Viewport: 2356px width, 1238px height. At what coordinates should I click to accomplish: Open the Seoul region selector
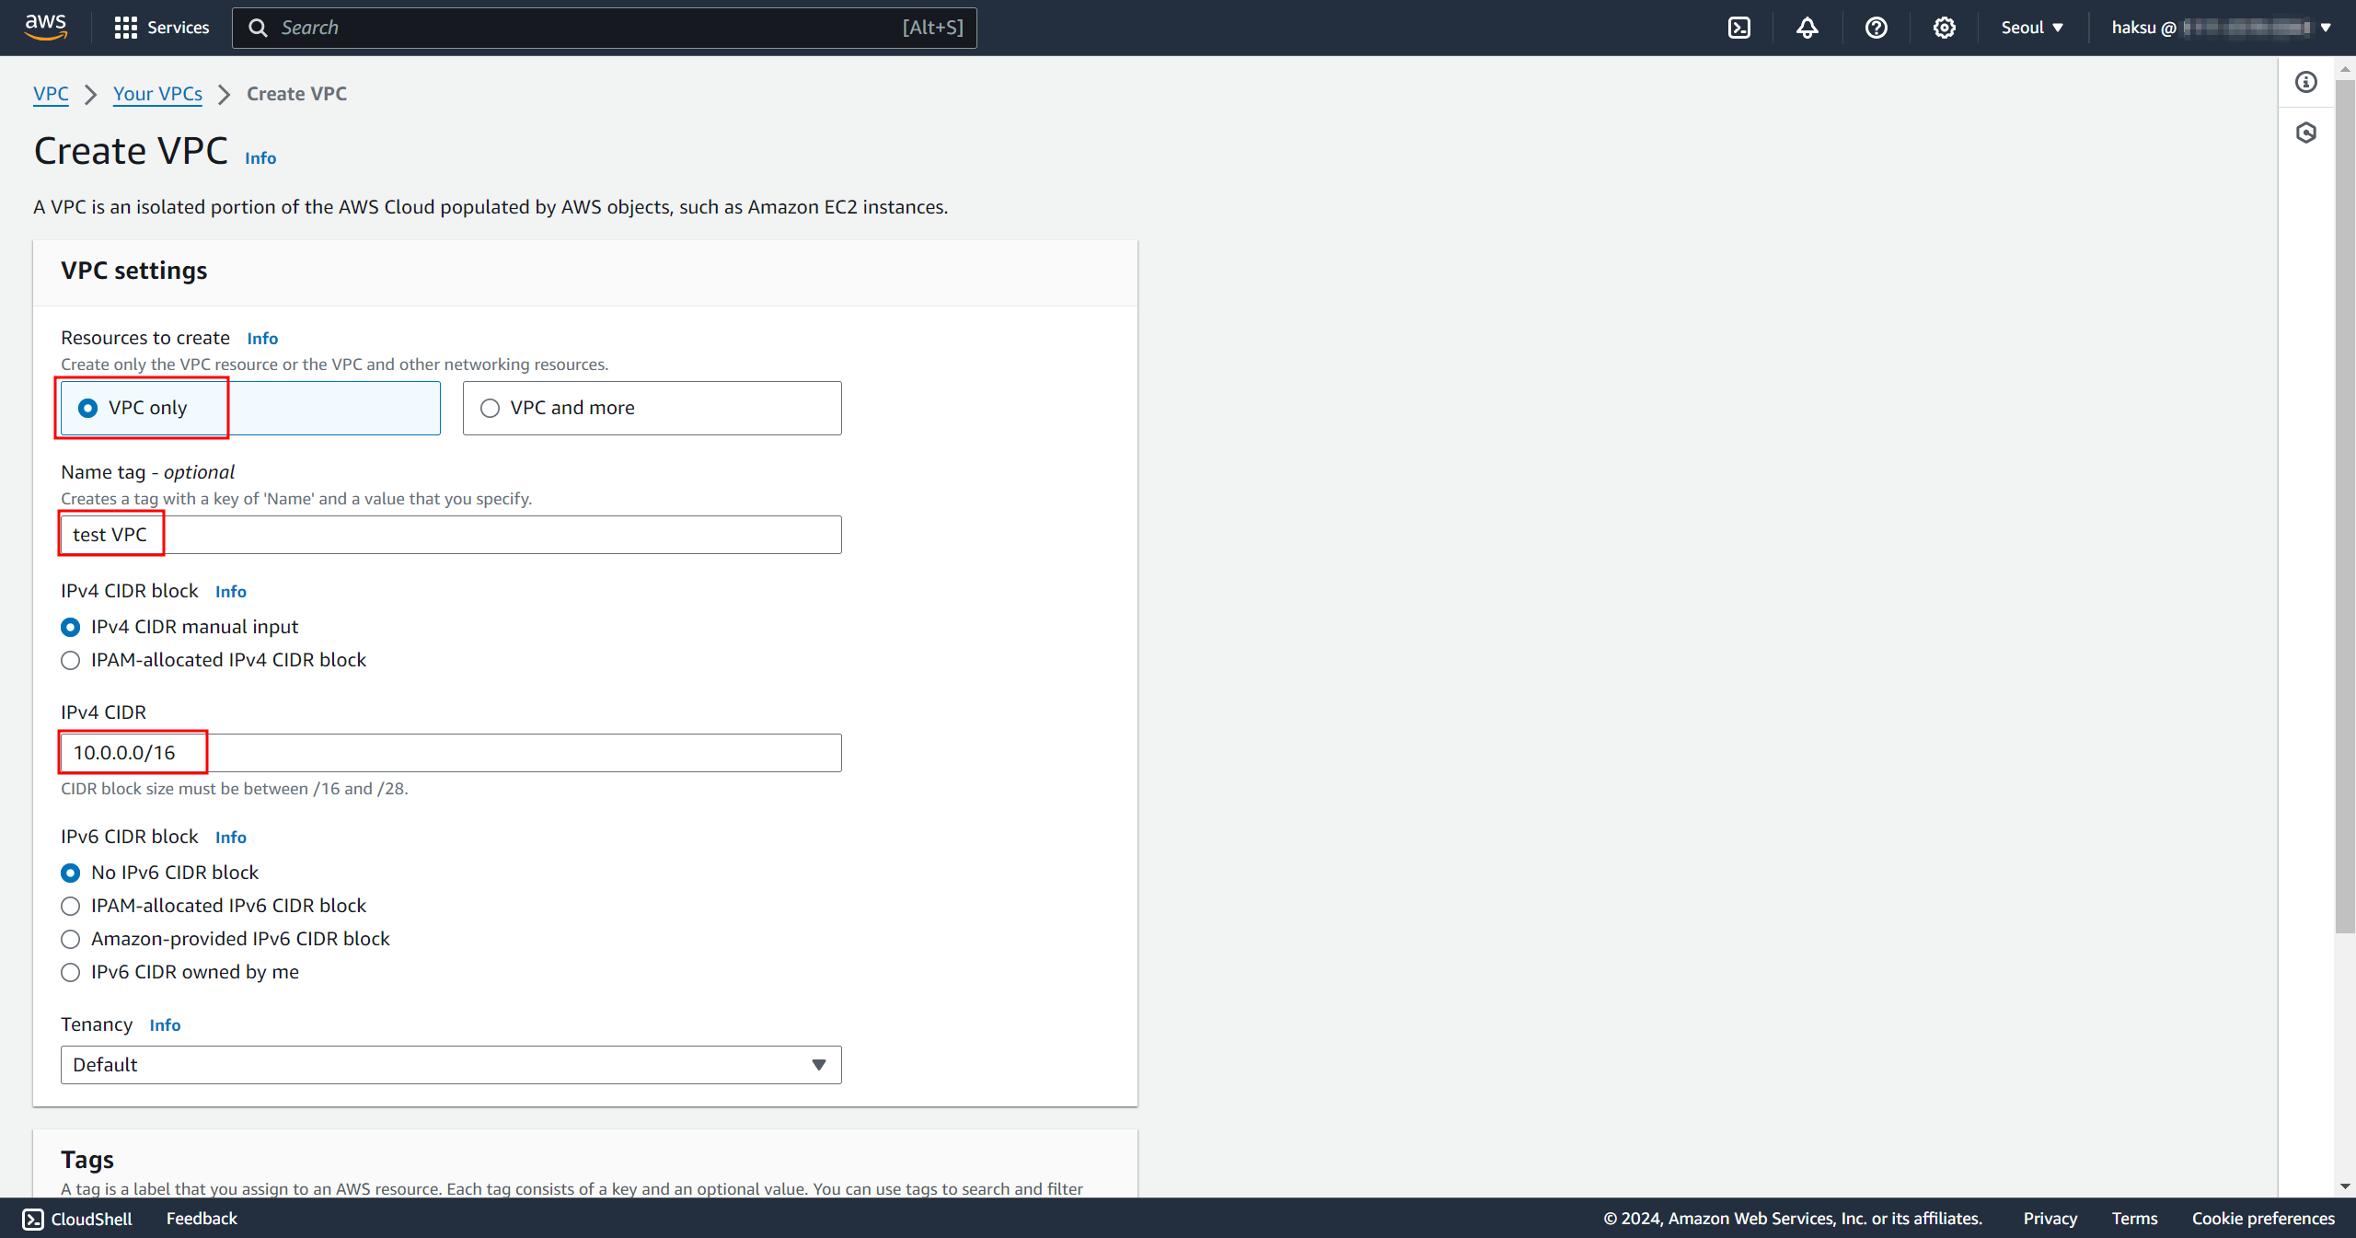point(2032,28)
